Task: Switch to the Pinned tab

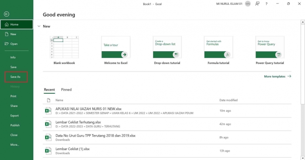Action: click(66, 90)
